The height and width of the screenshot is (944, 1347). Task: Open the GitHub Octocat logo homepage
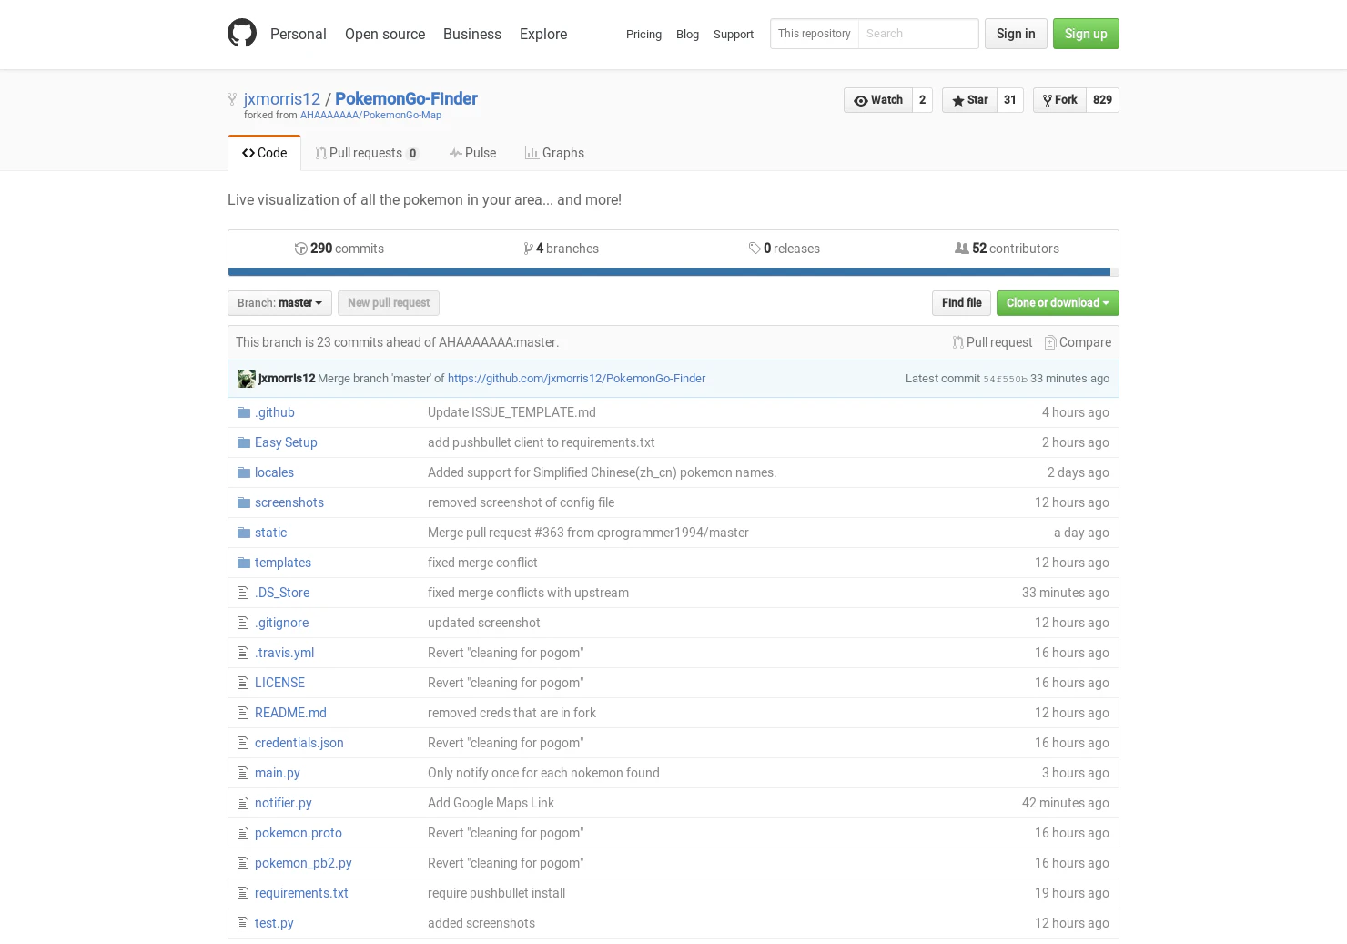pos(242,34)
